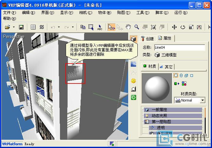
Task: Expand the open file dropdown arrow
Action: pyautogui.click(x=14, y=27)
